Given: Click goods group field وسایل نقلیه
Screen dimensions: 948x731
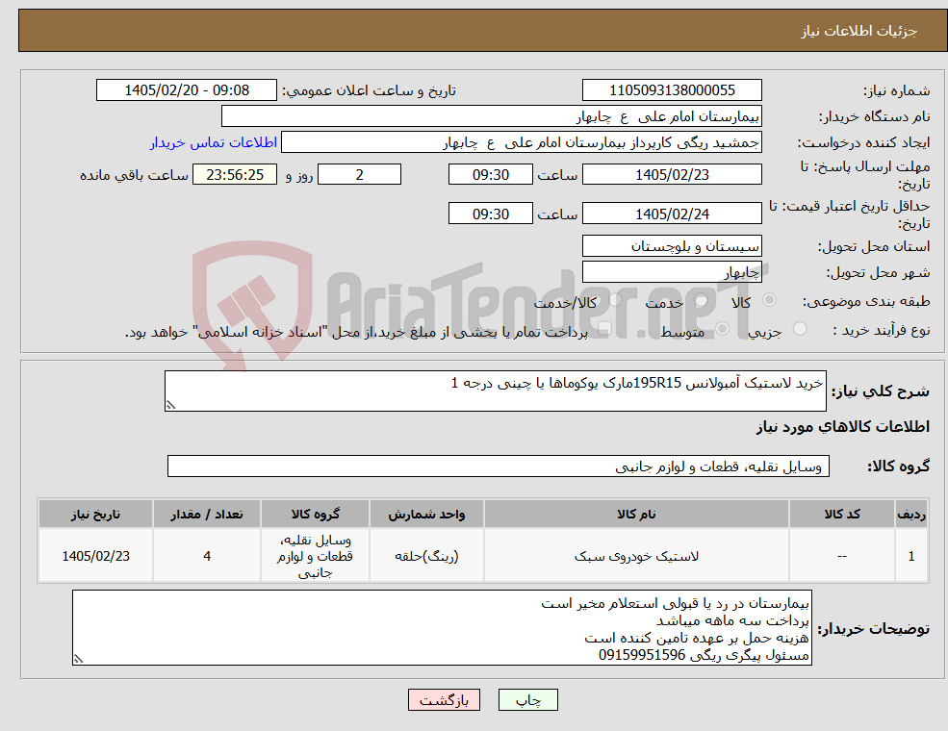Looking at the screenshot, I should [x=499, y=466].
